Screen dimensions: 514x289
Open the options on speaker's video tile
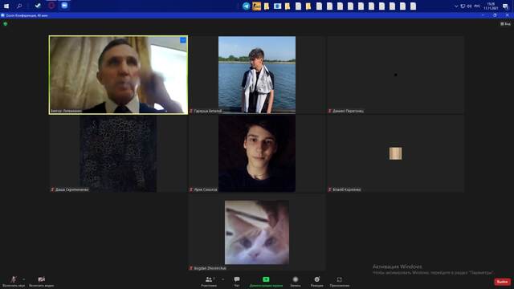click(183, 40)
